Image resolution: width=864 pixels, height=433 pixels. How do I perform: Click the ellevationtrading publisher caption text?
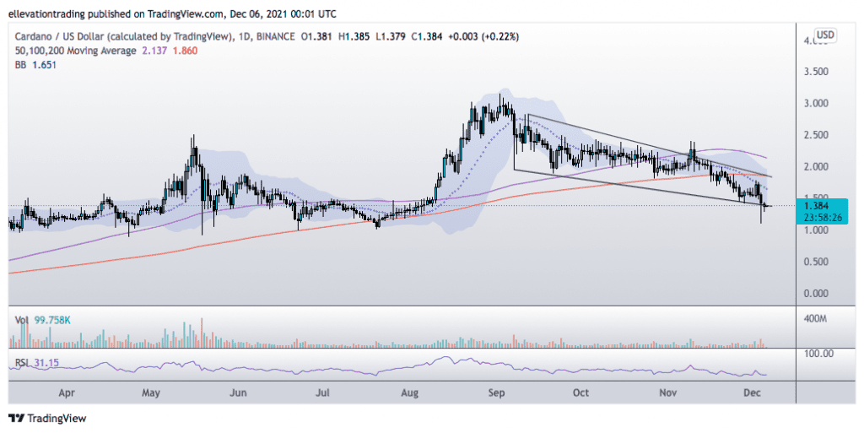[x=172, y=14]
